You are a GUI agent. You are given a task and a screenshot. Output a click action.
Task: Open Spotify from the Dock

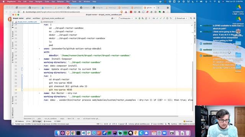(125, 133)
